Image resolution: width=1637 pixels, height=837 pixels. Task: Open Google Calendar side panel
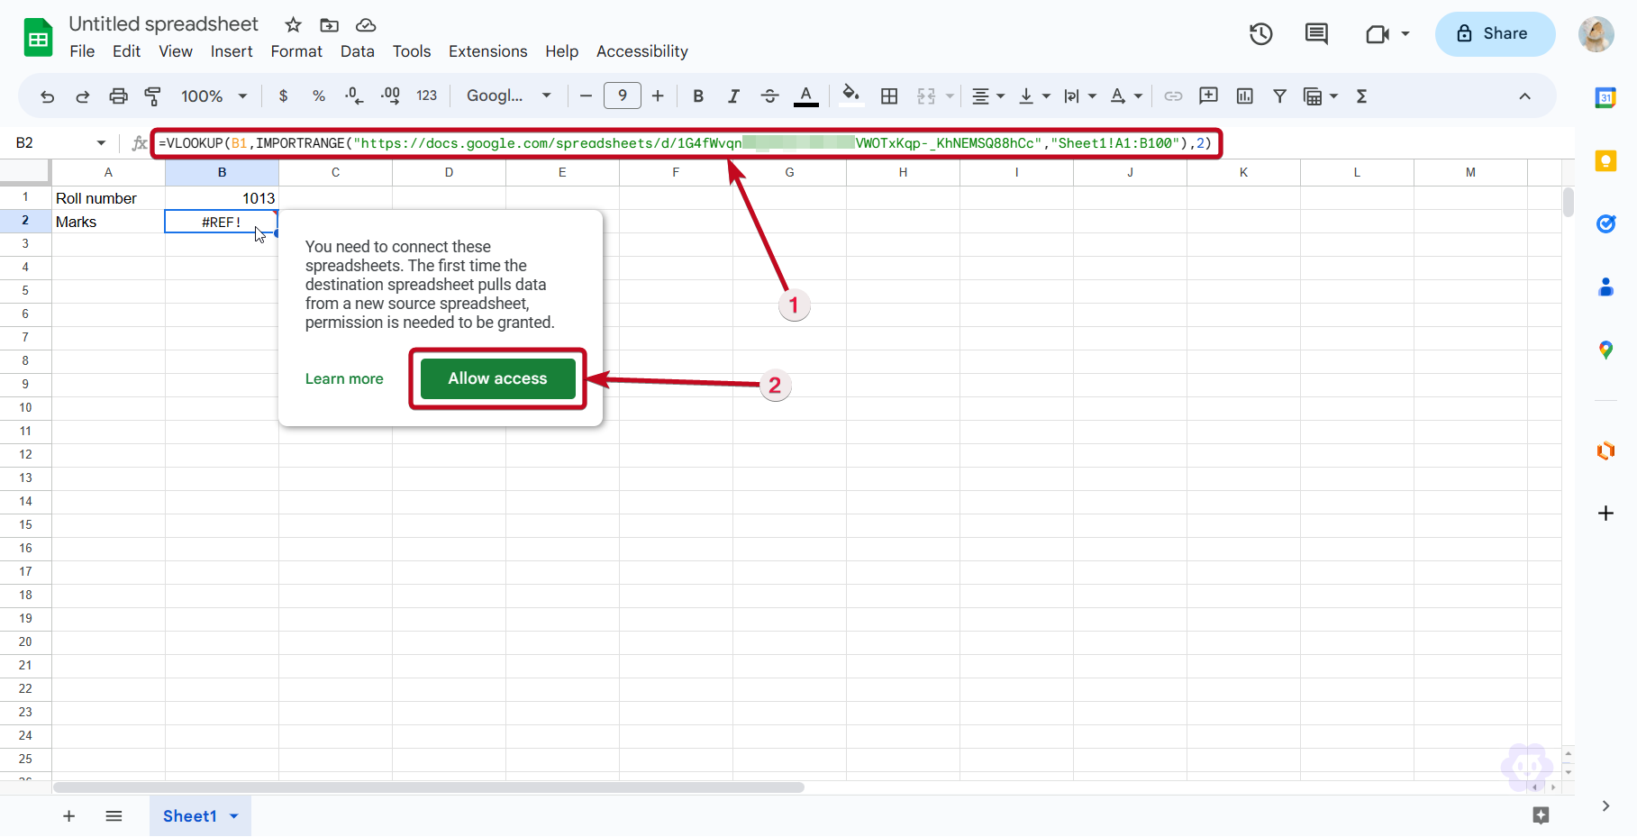pos(1605,97)
